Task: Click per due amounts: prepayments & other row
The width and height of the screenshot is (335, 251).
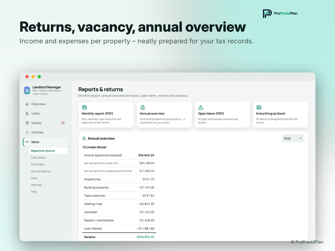Action: tap(119, 171)
